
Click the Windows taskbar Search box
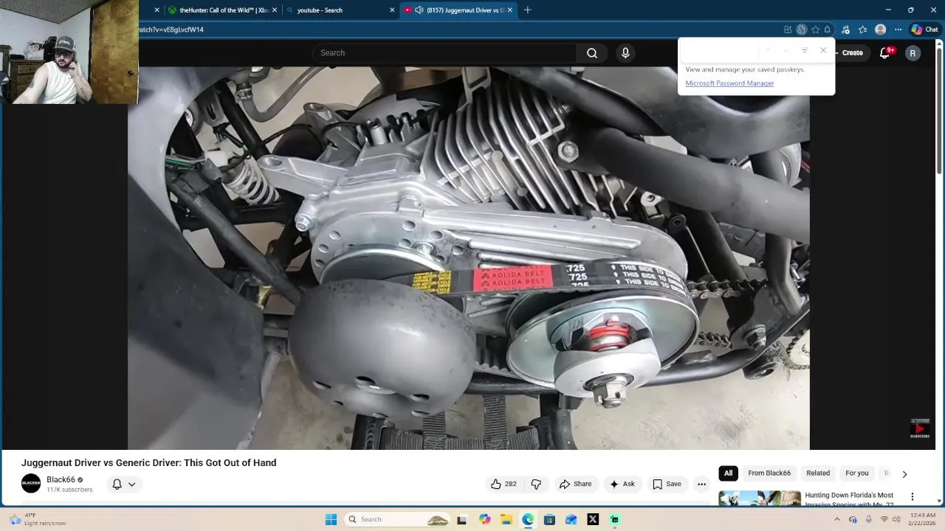(397, 519)
